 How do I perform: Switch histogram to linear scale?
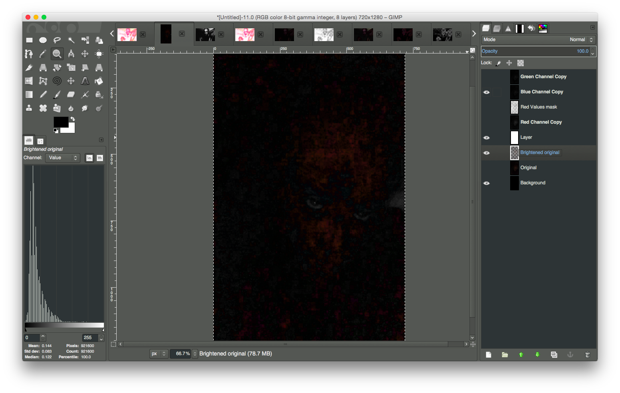click(x=89, y=158)
